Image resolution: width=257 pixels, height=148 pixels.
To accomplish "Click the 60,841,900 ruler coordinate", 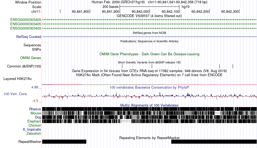I will [111, 11].
